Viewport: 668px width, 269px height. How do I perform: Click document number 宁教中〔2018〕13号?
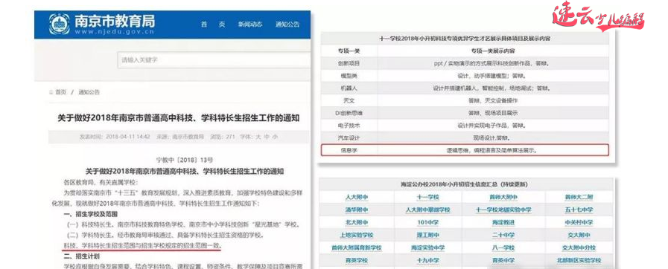(185, 160)
